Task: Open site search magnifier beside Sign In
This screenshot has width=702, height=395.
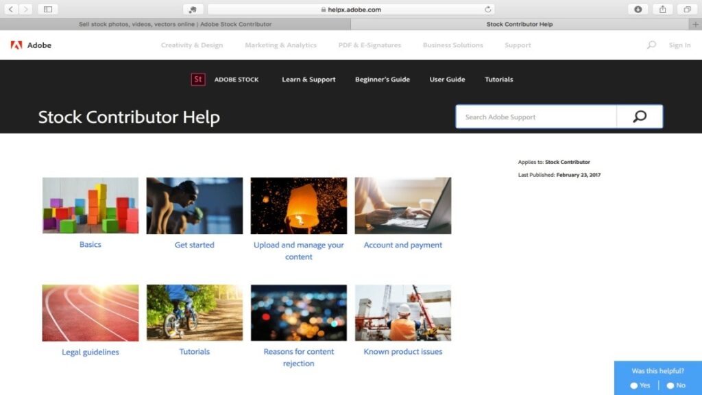Action: [x=651, y=45]
